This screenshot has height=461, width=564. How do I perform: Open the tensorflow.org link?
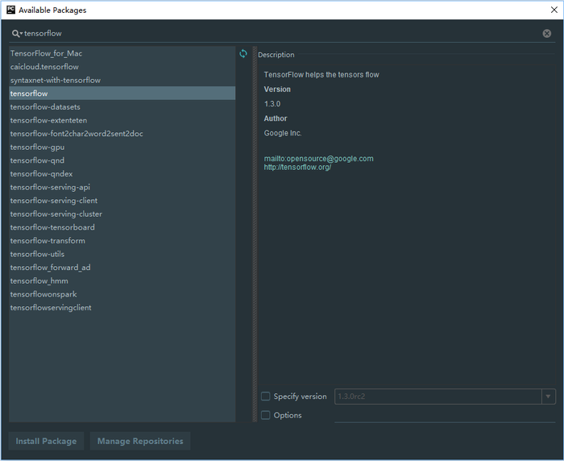(x=297, y=168)
